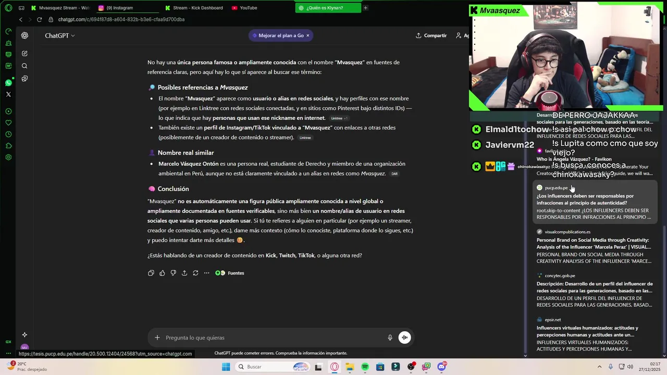
Task: Click the Linktree citation chip after 'streamer'
Action: tap(305, 137)
